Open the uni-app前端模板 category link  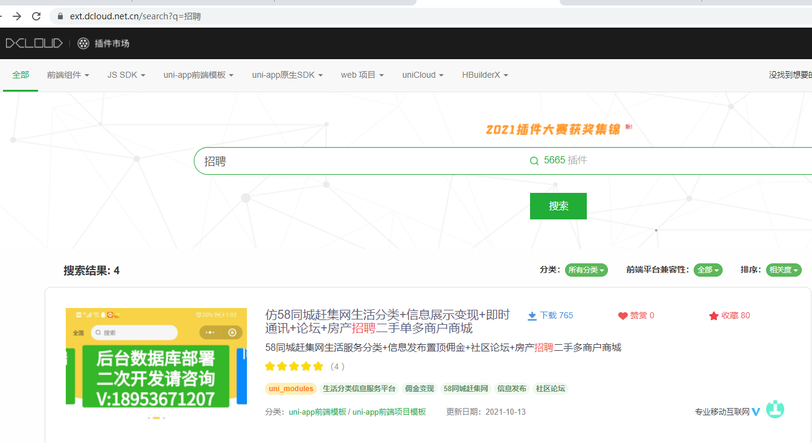318,412
